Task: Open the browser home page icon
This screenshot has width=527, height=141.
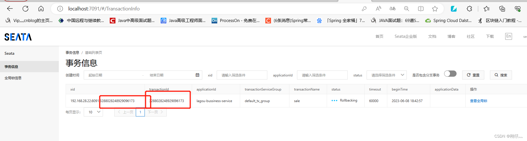Action: click(41, 9)
